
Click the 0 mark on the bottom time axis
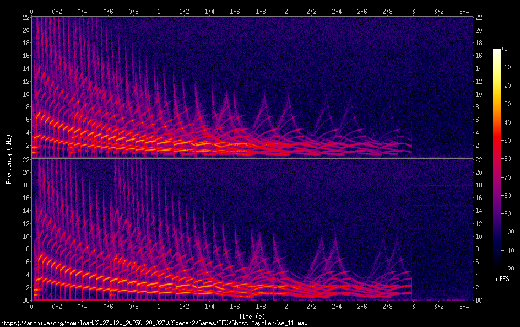tap(32, 306)
